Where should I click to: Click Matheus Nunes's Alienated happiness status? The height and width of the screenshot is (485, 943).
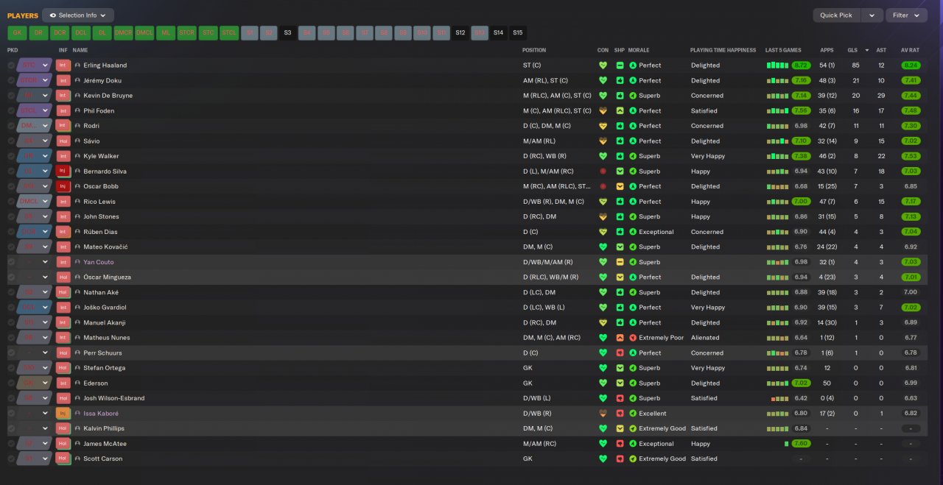(x=705, y=338)
